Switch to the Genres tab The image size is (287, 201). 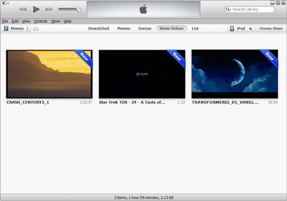pyautogui.click(x=145, y=29)
